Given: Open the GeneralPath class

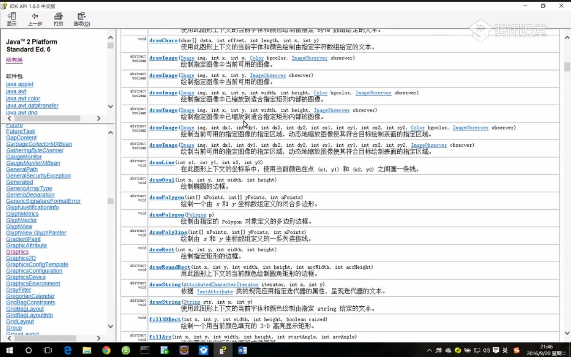Looking at the screenshot, I should tap(22, 169).
